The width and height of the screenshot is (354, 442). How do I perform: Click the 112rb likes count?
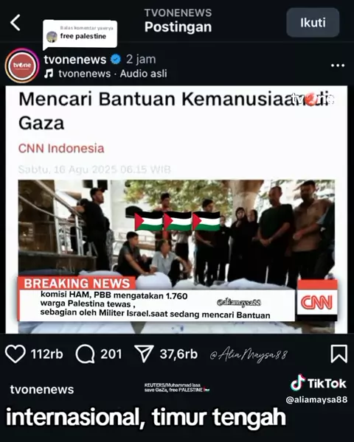click(x=47, y=354)
